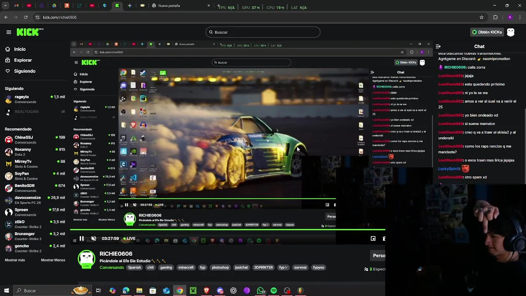526x296 pixels.
Task: Switch to the Gmail browser tab
Action: [16, 6]
